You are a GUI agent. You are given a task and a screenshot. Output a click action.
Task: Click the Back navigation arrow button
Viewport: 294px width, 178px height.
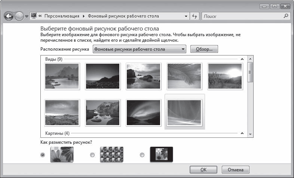click(x=9, y=16)
